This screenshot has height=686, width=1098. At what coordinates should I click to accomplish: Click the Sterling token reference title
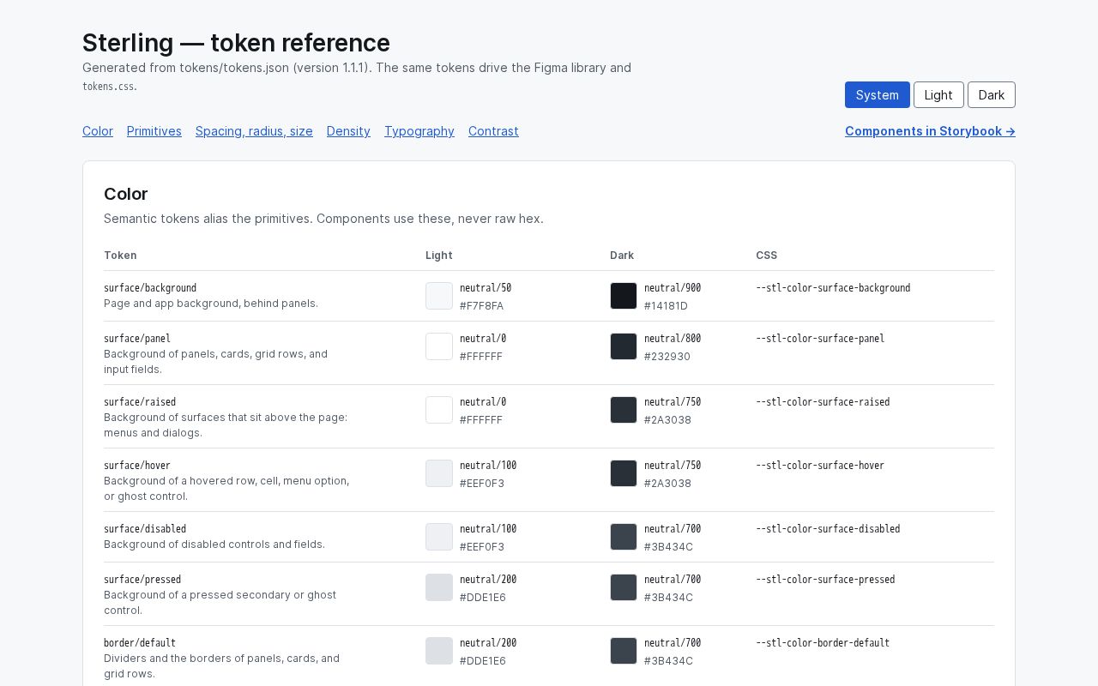tap(236, 43)
